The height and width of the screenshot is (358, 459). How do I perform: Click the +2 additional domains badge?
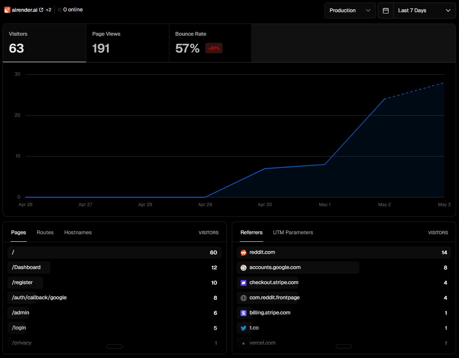click(49, 10)
